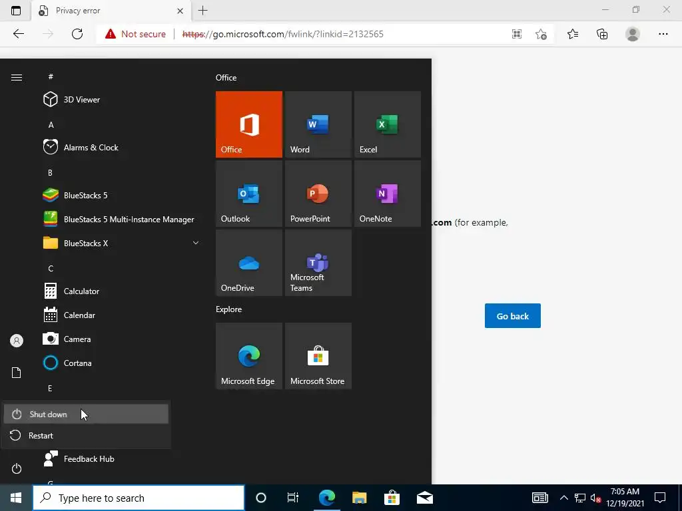Screen dimensions: 682x511
Task: Launch Outlook from its tile
Action: 249,194
